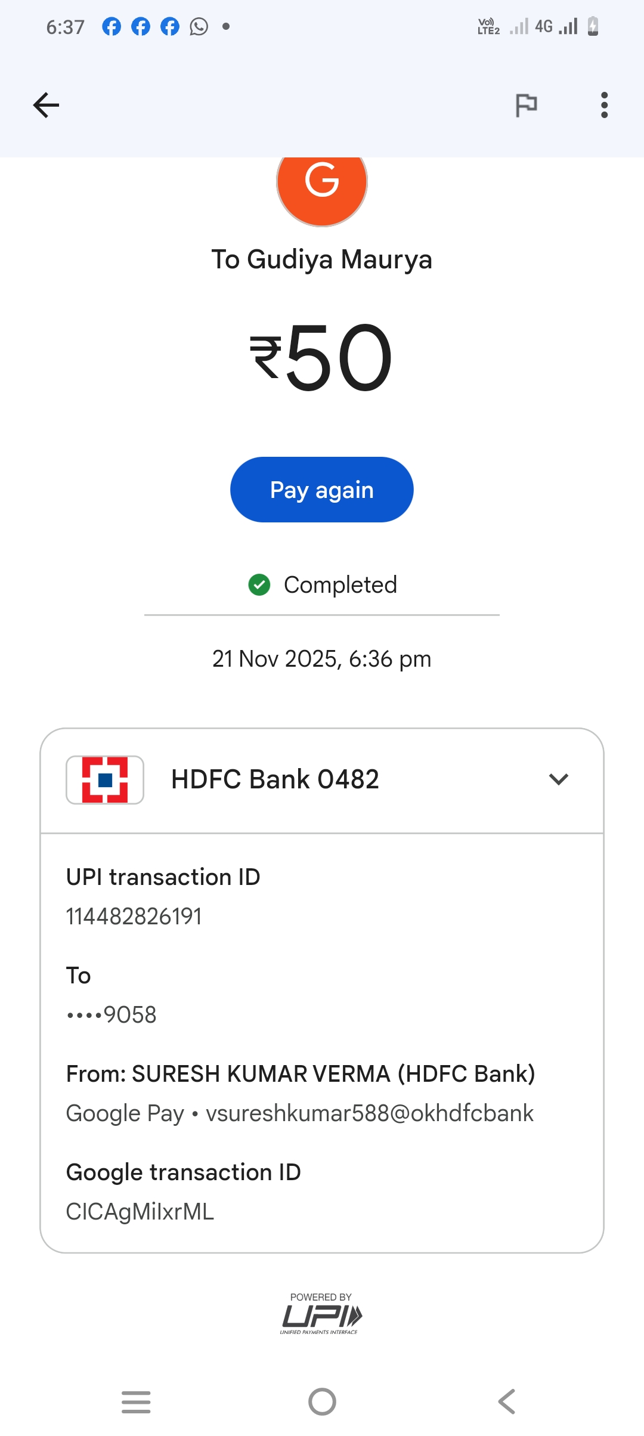Open the three-dot overflow menu
Screen dimensions: 644x1436
click(604, 106)
